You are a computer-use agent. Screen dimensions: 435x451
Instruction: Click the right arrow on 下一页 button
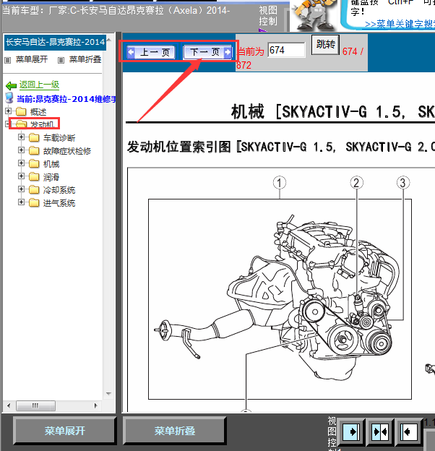[x=228, y=52]
